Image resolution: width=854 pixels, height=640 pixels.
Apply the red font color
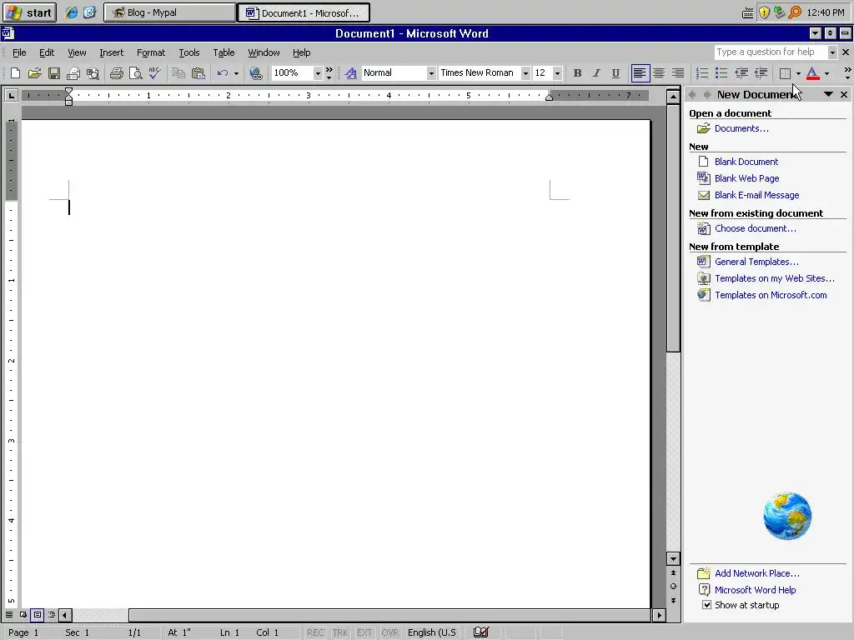coord(812,73)
